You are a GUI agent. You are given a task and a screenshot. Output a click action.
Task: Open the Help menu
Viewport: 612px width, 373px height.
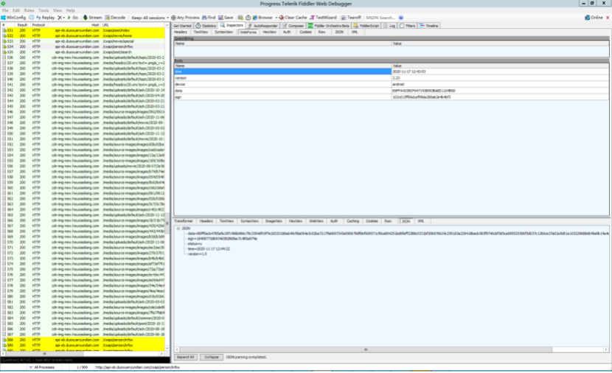[70, 10]
